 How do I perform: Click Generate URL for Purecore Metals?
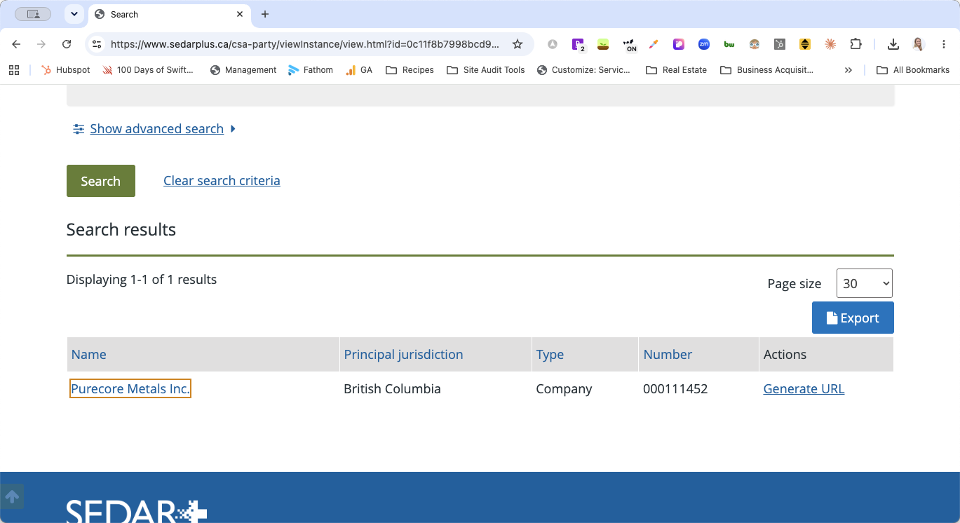coord(804,389)
